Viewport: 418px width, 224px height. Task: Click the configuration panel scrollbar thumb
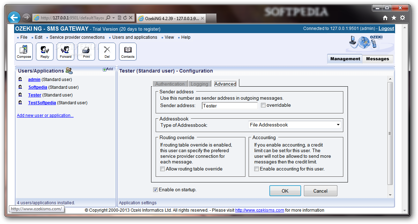pos(390,133)
